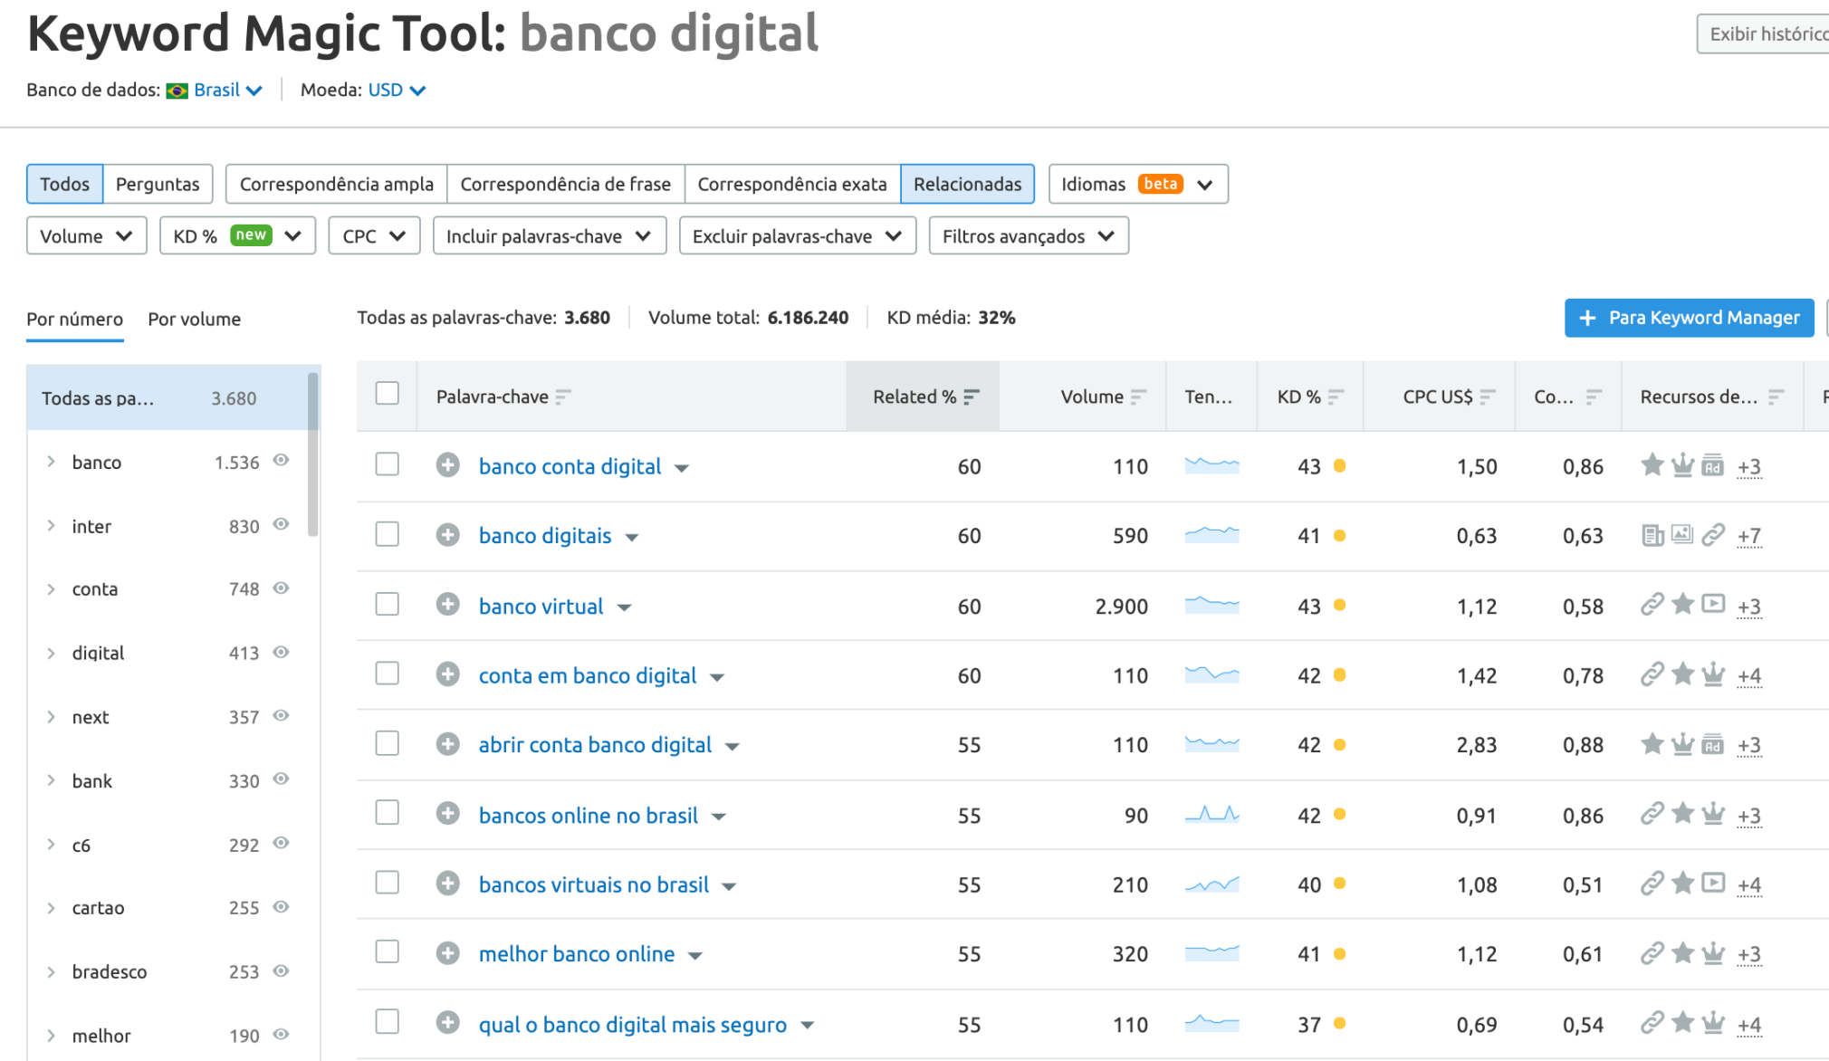
Task: Add 'bancos online no brasil' plus icon
Action: 447,814
